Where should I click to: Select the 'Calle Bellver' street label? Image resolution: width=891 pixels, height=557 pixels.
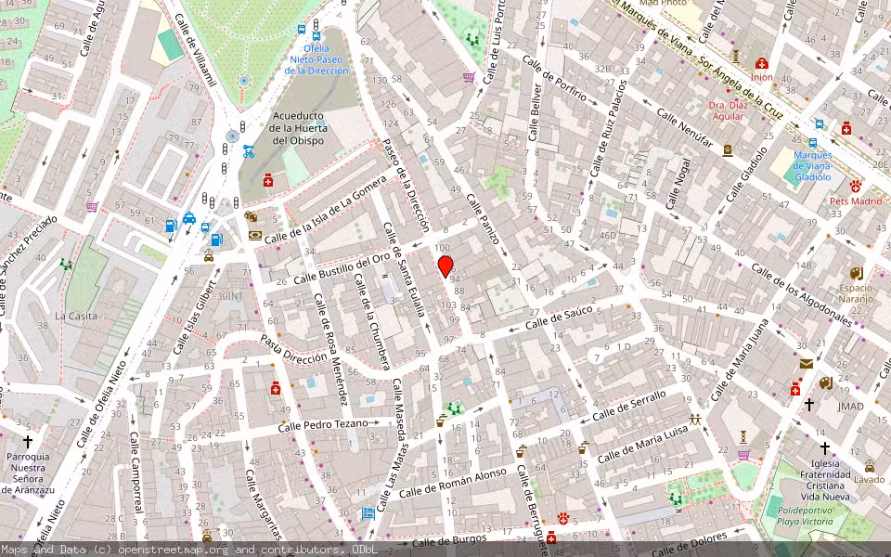(x=536, y=112)
